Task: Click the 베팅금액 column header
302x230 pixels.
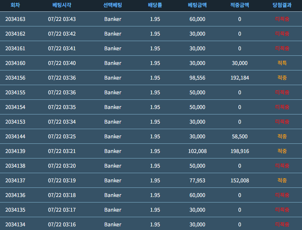Action: [x=197, y=5]
